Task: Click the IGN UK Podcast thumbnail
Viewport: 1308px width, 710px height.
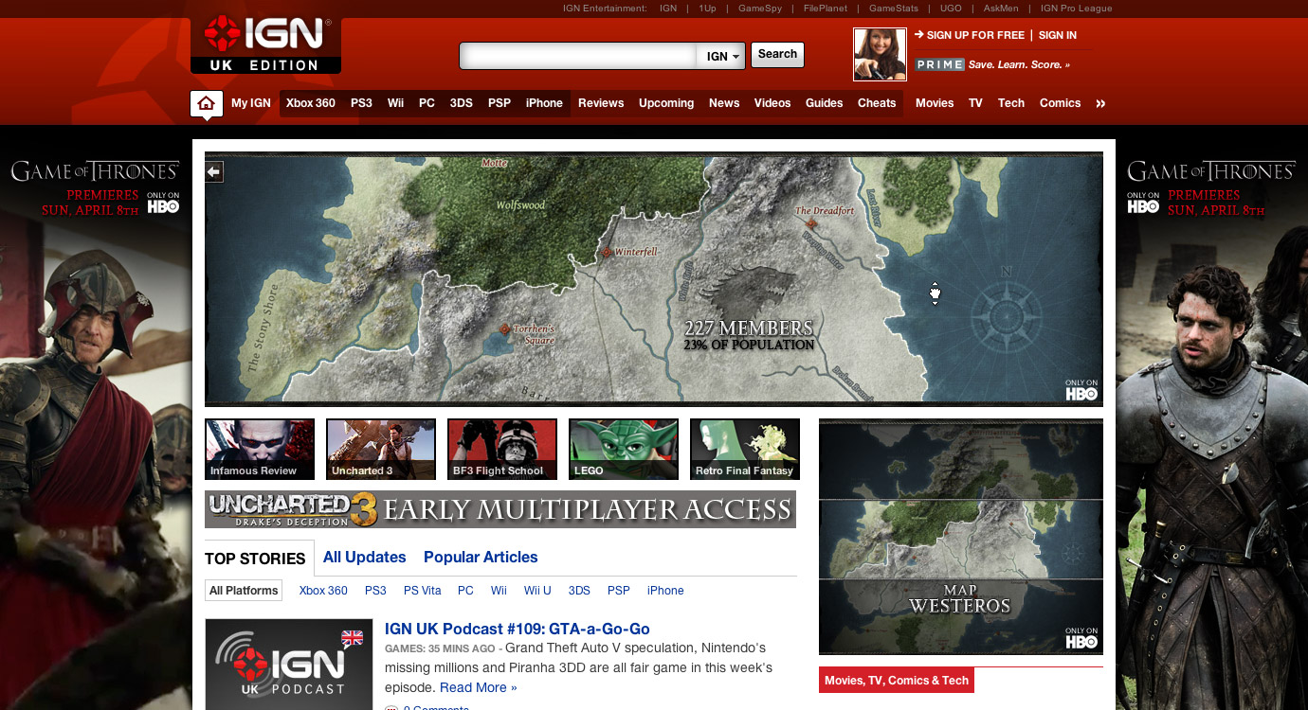Action: tap(289, 665)
